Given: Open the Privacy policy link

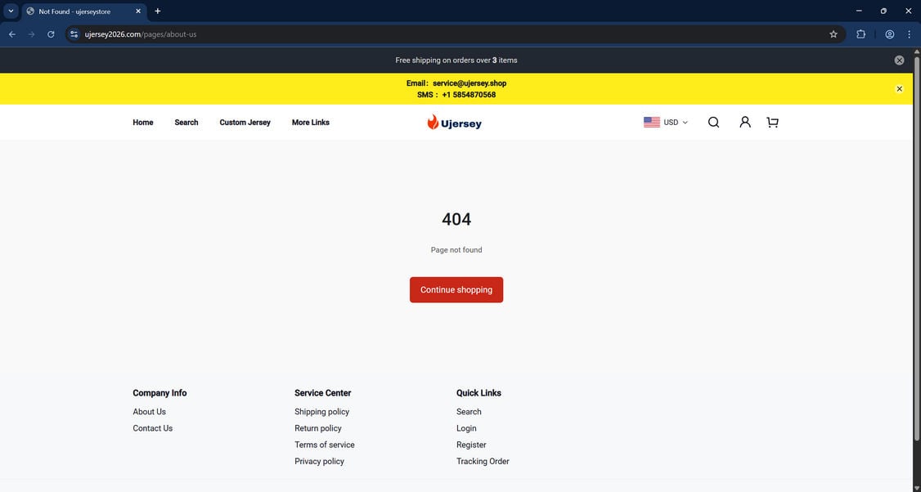Looking at the screenshot, I should coord(319,461).
